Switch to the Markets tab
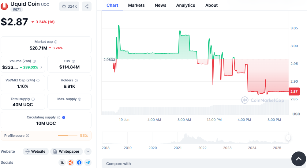This screenshot has height=168, width=307. point(136,5)
